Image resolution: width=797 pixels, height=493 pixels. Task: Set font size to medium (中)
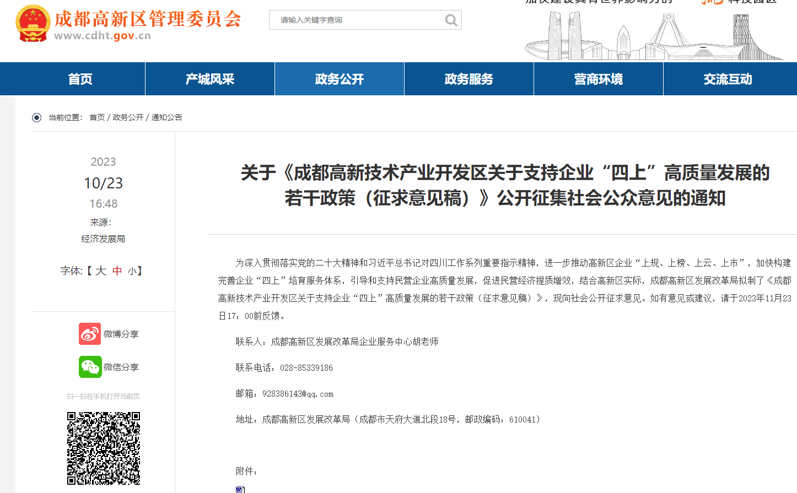tap(117, 271)
